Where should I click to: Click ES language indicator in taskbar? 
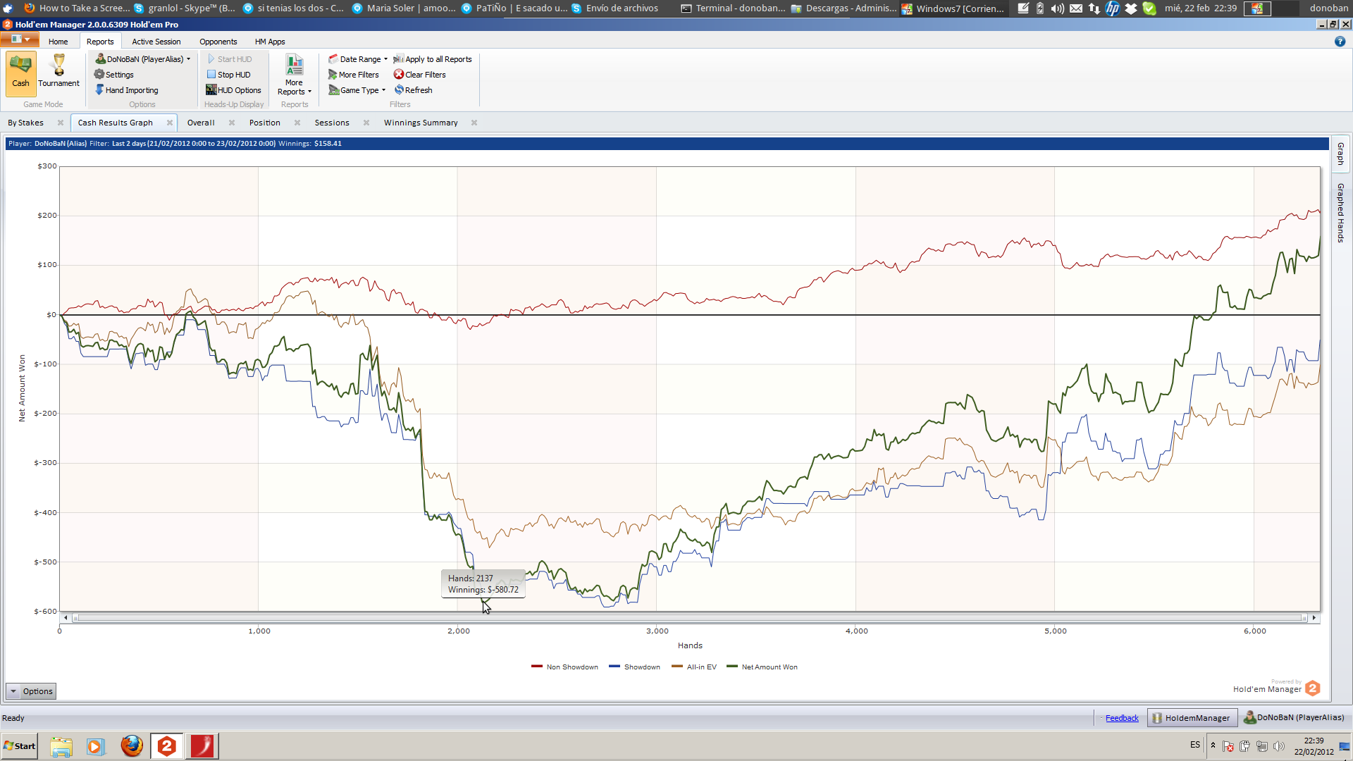pyautogui.click(x=1195, y=745)
